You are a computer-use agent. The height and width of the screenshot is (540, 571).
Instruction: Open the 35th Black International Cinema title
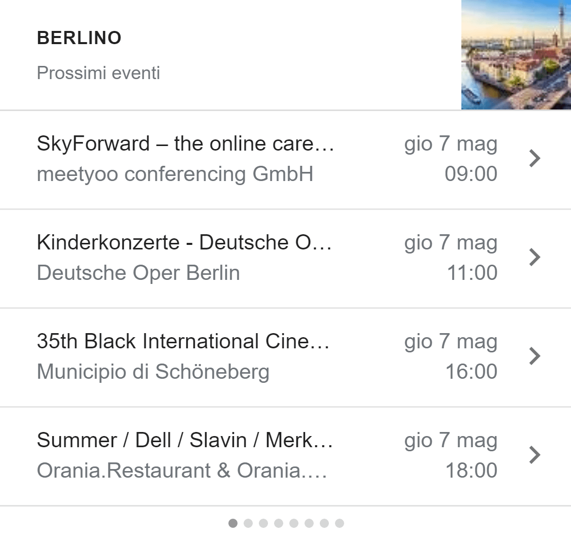coord(183,341)
